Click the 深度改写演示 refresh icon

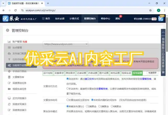click(x=9, y=104)
